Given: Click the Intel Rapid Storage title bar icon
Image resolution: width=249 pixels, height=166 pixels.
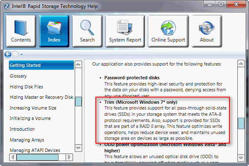Looking at the screenshot, I should (7, 6).
